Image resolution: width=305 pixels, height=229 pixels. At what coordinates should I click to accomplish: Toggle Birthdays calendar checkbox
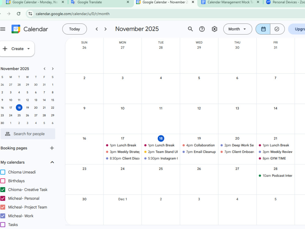point(3,181)
